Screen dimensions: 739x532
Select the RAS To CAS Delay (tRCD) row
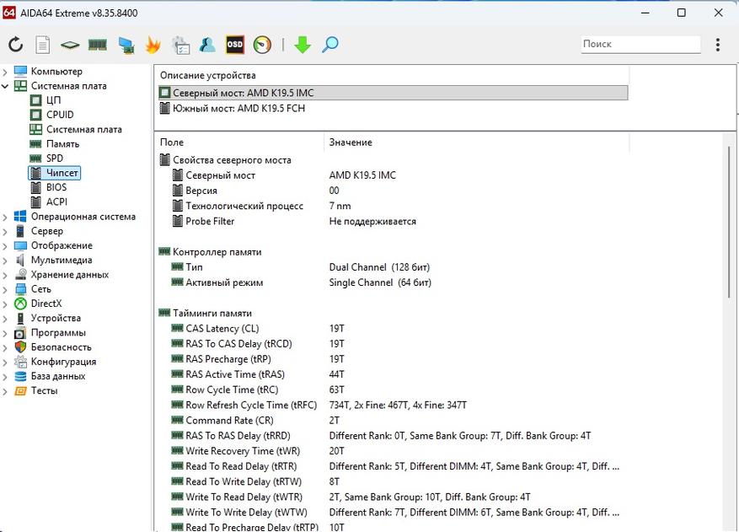coord(393,344)
